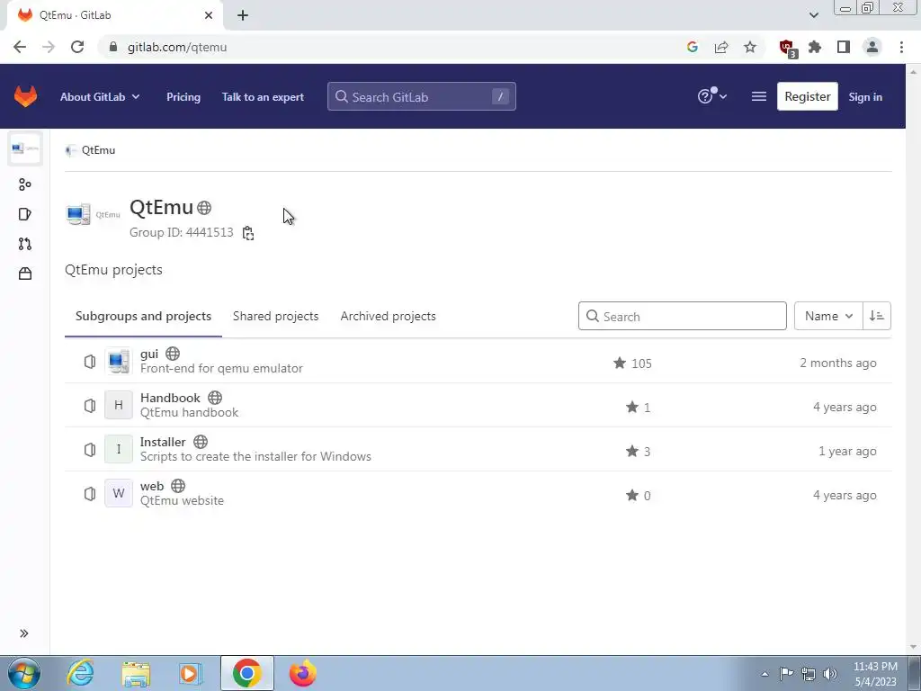Viewport: 921px width, 691px height.
Task: Click the star icon on Handbook row
Action: (632, 407)
